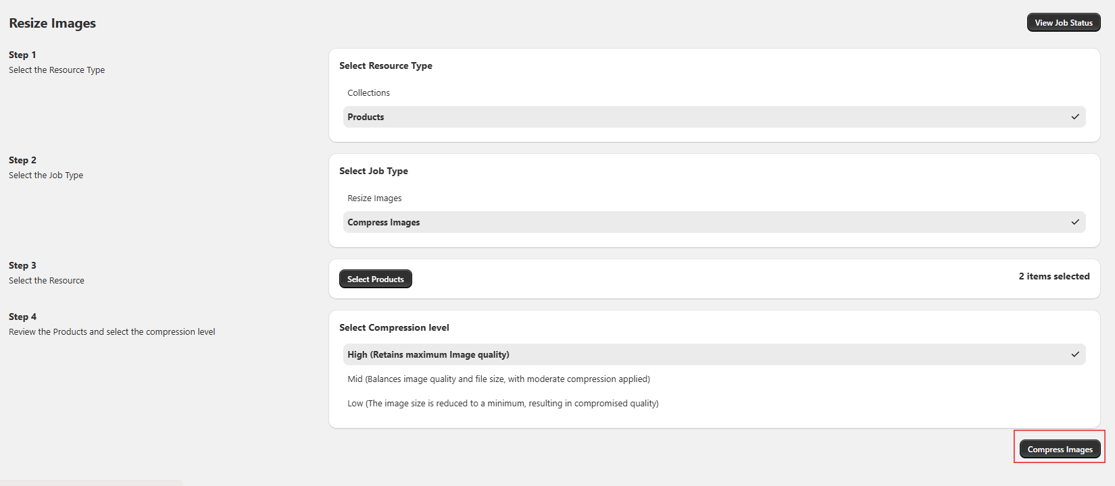This screenshot has height=486, width=1115.
Task: Click the checkmark icon beside Products
Action: pos(1075,117)
